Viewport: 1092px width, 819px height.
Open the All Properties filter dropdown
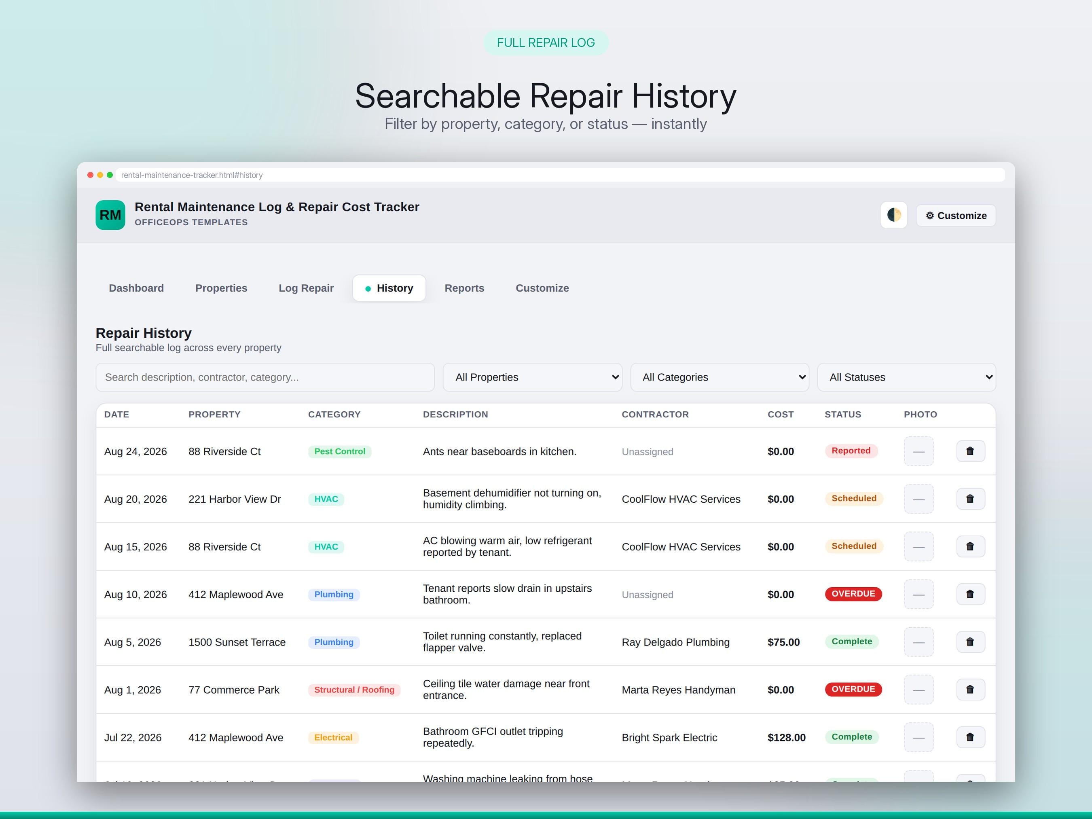click(532, 377)
